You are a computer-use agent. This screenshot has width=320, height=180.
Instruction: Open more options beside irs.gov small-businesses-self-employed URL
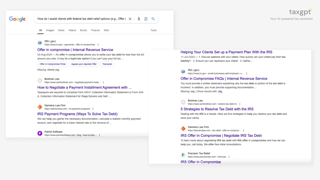tap(246, 73)
